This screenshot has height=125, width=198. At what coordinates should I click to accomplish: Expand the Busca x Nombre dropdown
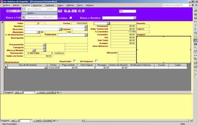click(135, 18)
